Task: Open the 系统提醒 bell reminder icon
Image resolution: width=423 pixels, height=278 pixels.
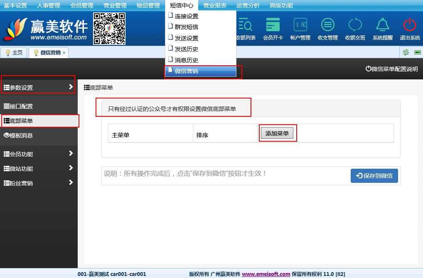Action: [x=382, y=26]
